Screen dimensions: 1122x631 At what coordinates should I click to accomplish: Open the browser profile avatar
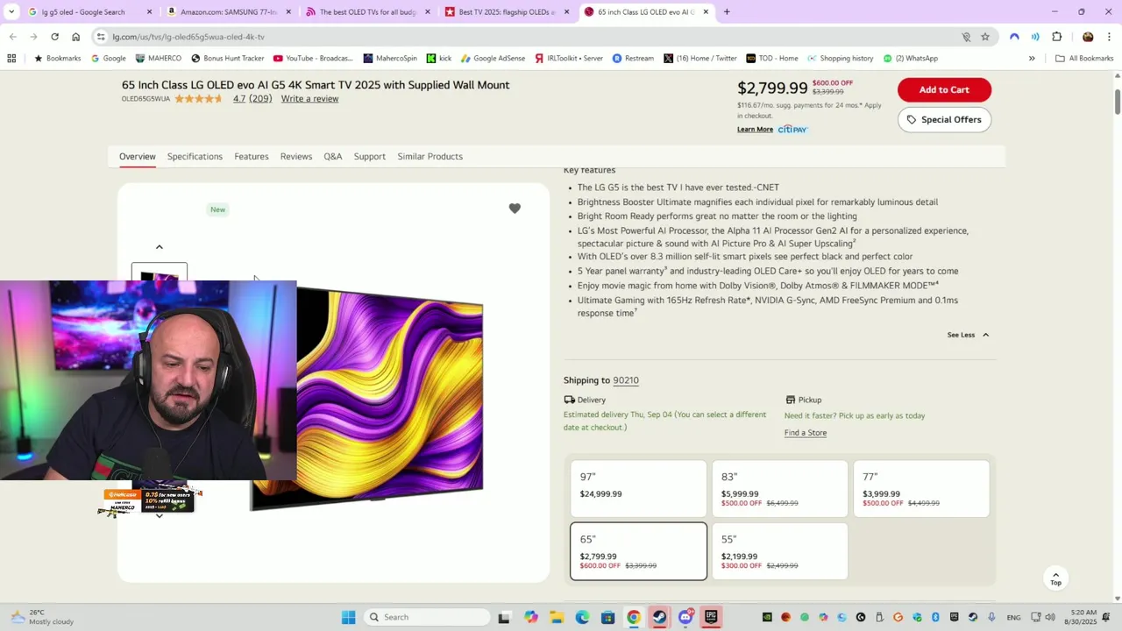coord(1088,37)
